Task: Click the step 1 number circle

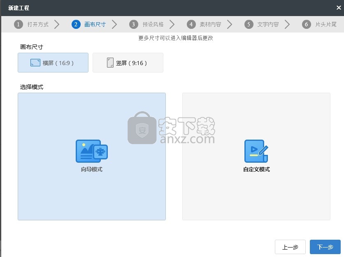Action: (18, 24)
